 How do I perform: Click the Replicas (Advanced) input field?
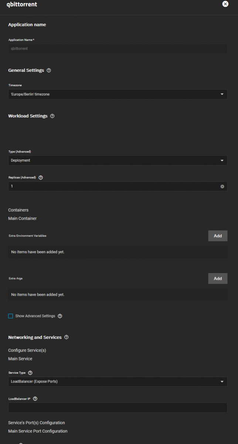point(118,186)
